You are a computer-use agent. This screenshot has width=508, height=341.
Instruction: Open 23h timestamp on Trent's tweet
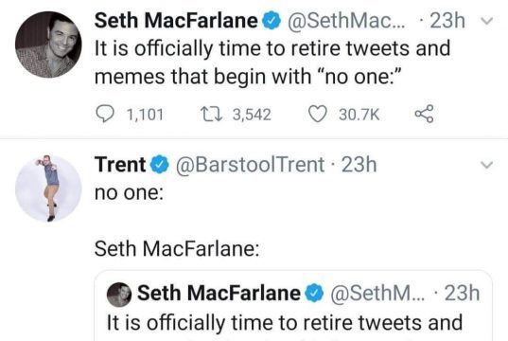359,165
